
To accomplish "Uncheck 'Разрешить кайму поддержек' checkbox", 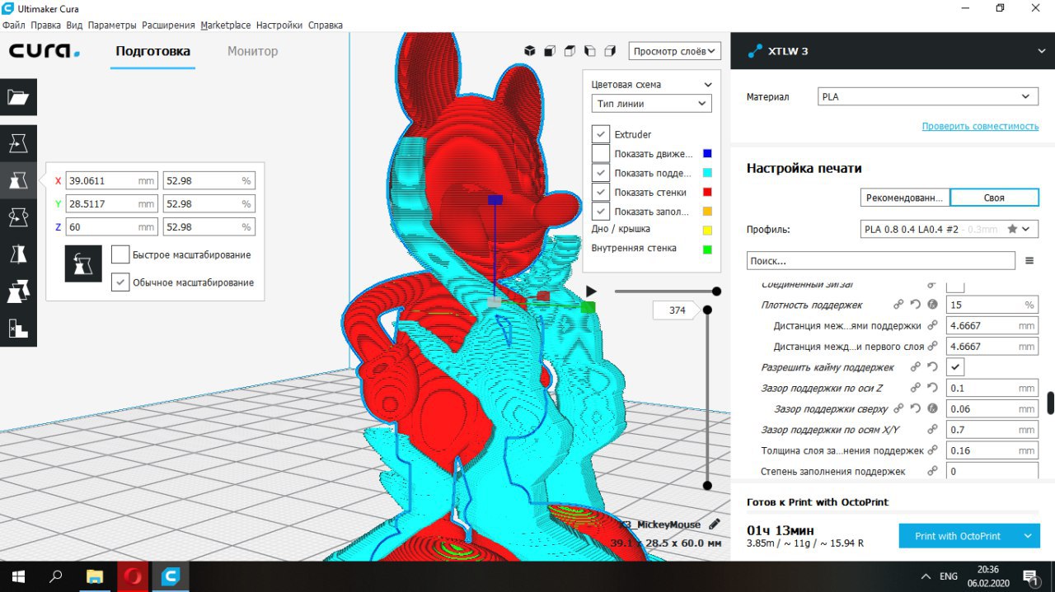I will (955, 367).
